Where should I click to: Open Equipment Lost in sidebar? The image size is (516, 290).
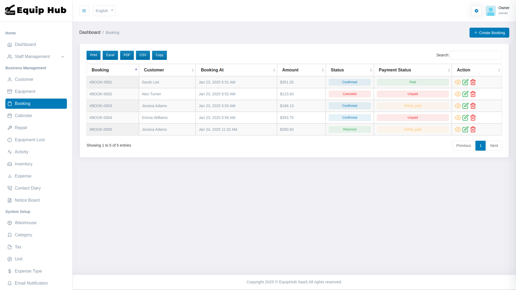(x=36, y=140)
